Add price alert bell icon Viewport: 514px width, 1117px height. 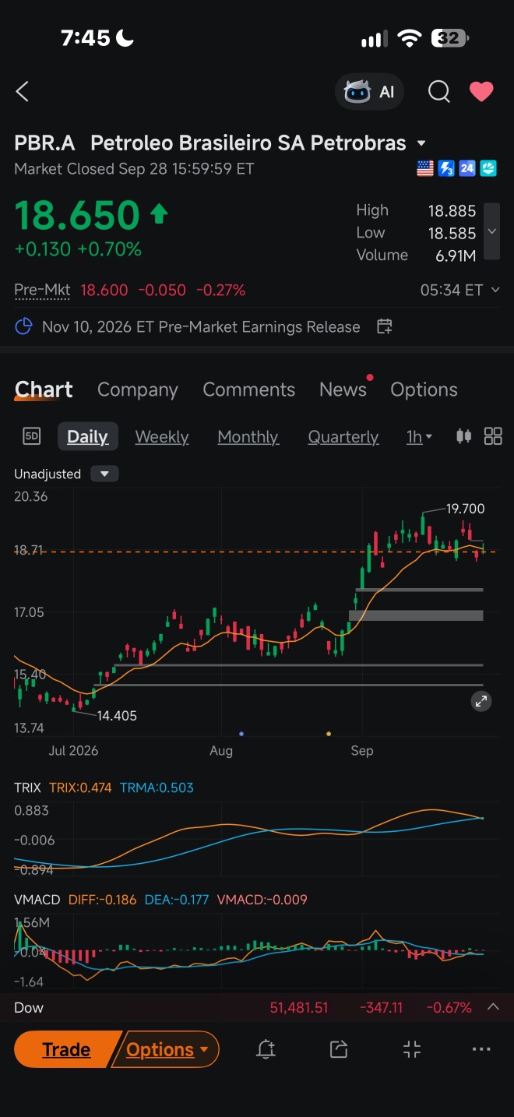tap(266, 1049)
